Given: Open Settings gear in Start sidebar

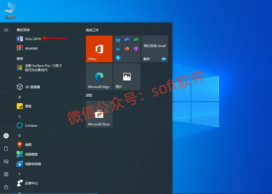Looking at the screenshot, I should (x=6, y=174).
